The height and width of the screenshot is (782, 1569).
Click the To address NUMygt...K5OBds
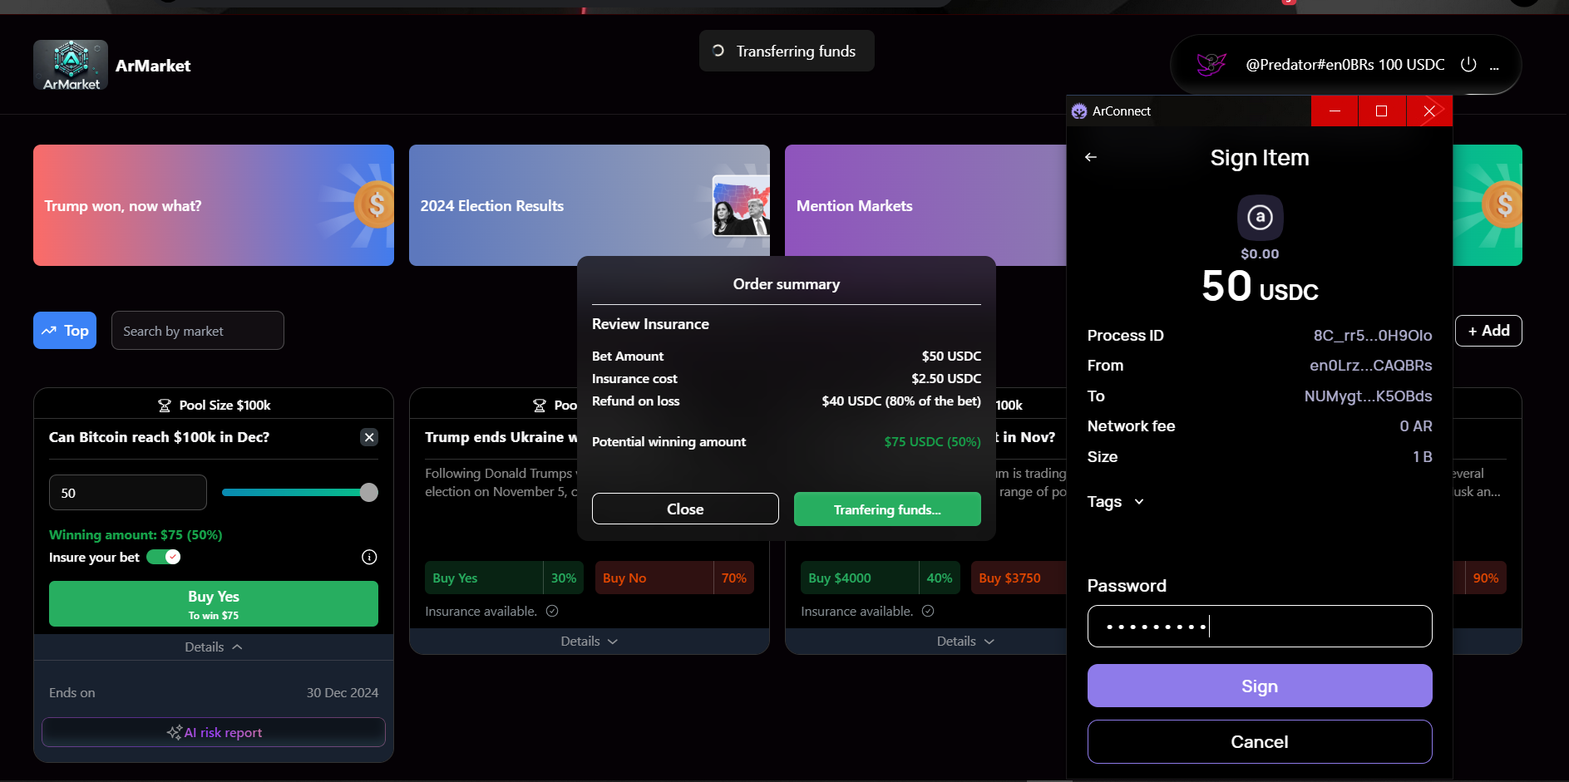[x=1369, y=396]
